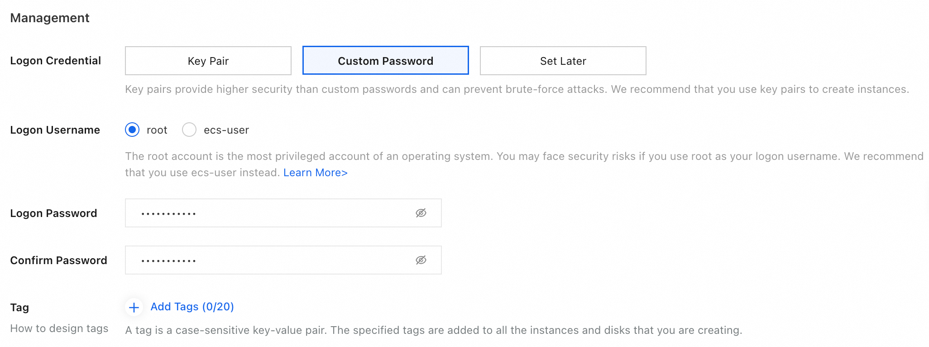
Task: Click the bold Tag row label
Action: 19,308
